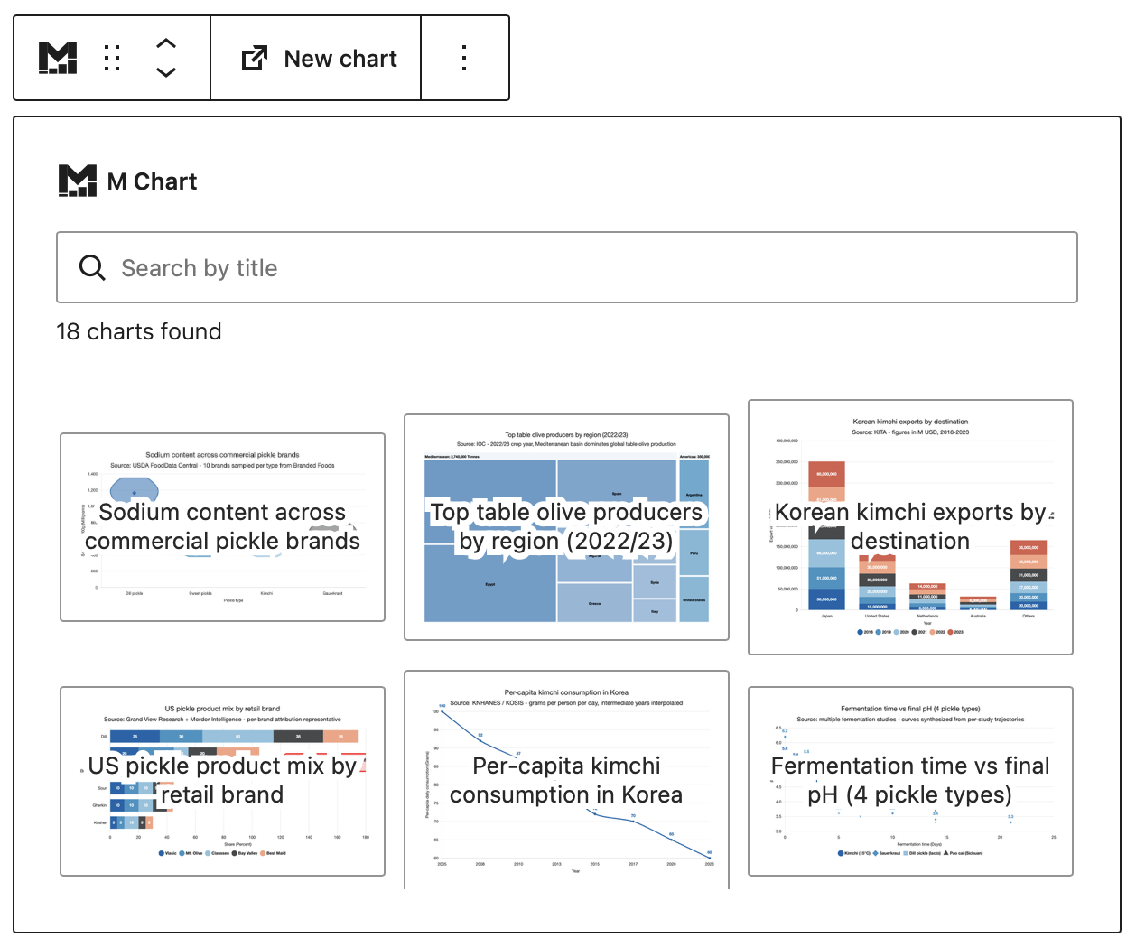Select Top table olive producers by region chart
Viewport: 1136px width, 947px height.
tap(566, 527)
